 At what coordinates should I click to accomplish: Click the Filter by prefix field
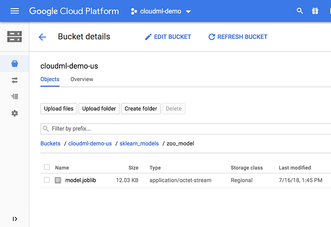(x=186, y=129)
